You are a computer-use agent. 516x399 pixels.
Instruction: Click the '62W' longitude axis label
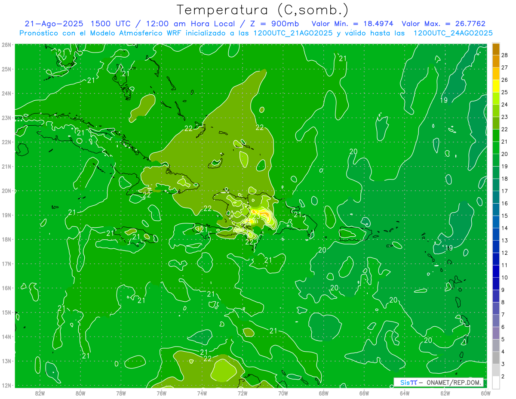pyautogui.click(x=445, y=393)
